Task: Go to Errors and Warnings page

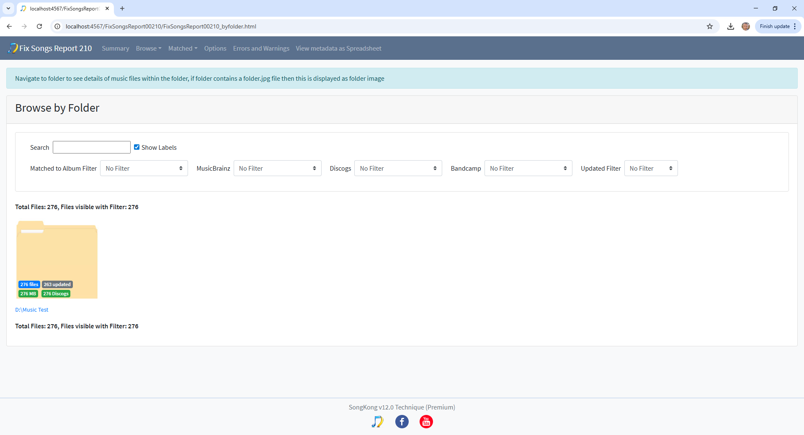Action: [261, 49]
